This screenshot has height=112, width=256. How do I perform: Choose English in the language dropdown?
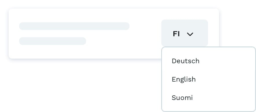(x=184, y=79)
